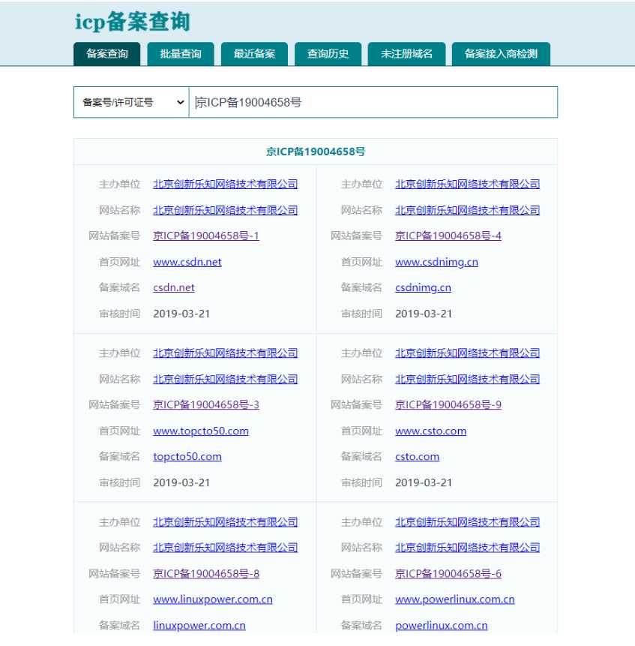
Task: Click the topcto50.com domain link
Action: click(187, 456)
